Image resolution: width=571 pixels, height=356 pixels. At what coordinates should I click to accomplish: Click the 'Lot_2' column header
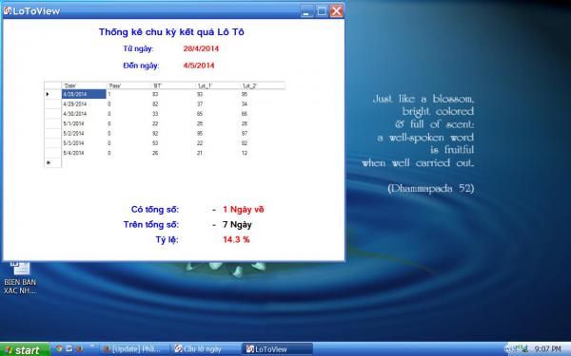pyautogui.click(x=263, y=85)
